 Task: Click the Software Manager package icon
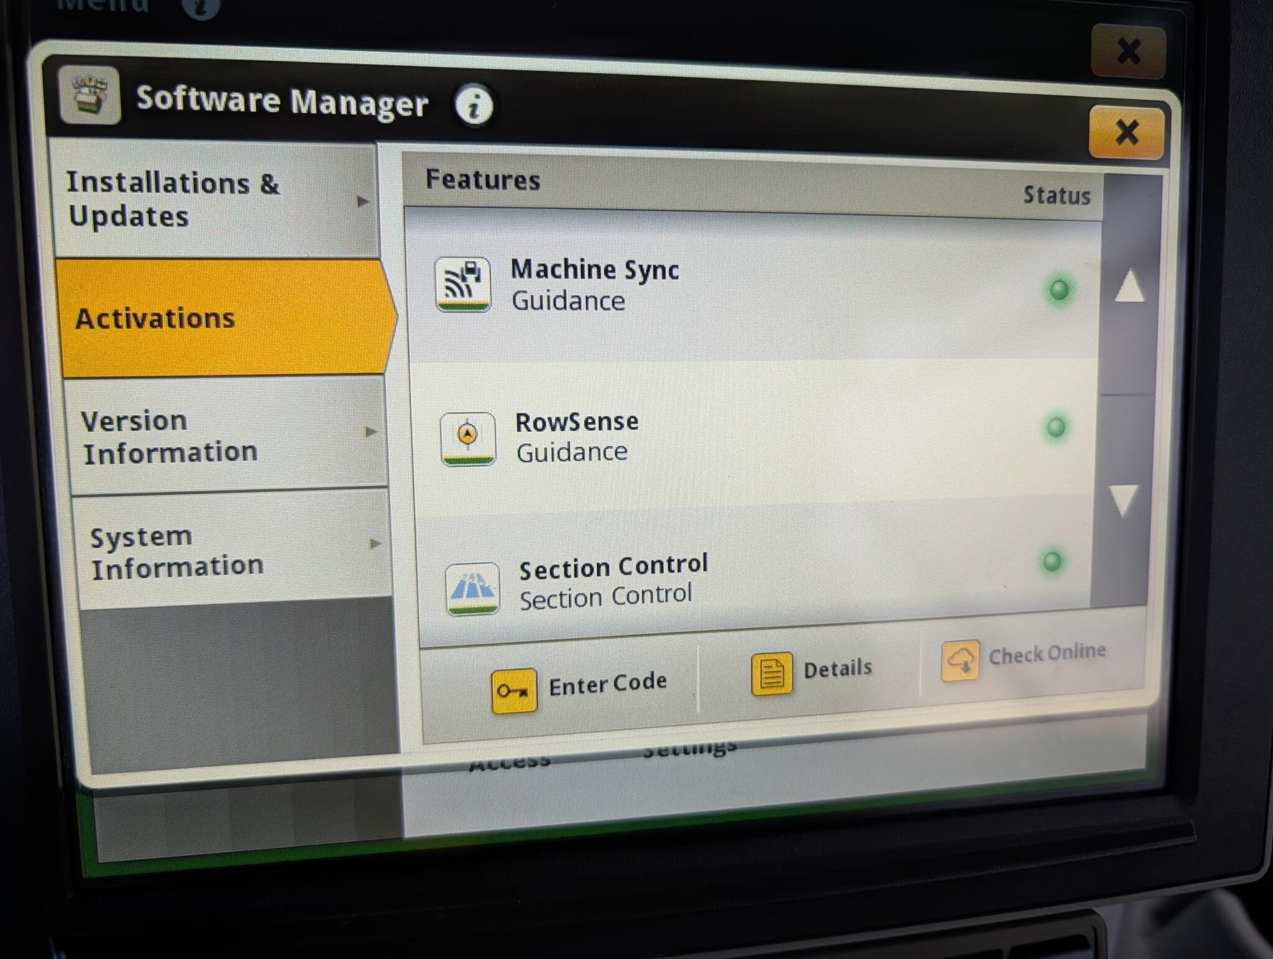coord(90,95)
